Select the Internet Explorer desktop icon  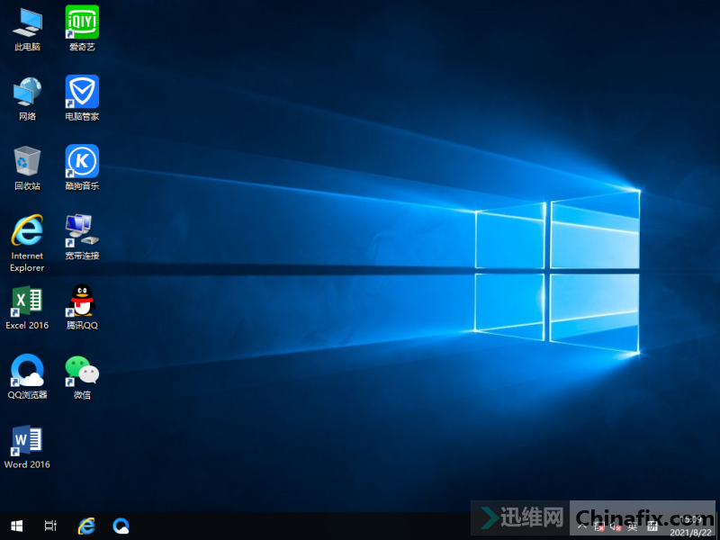coord(27,243)
